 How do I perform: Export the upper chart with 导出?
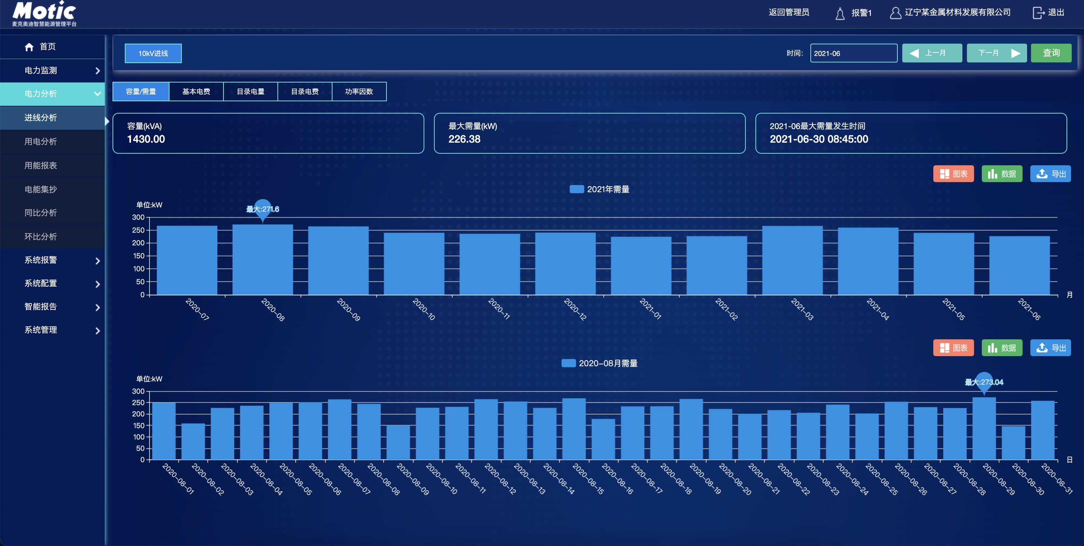click(1050, 174)
